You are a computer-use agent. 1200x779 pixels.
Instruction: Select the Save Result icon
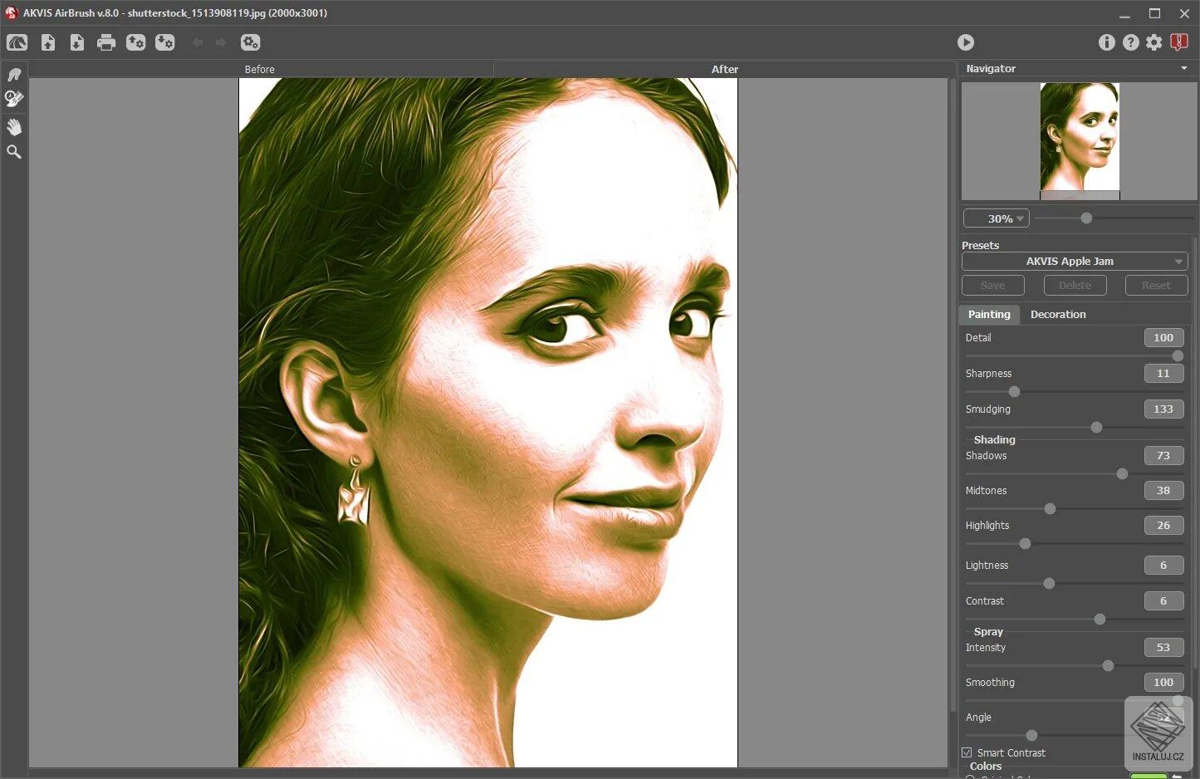[x=76, y=42]
